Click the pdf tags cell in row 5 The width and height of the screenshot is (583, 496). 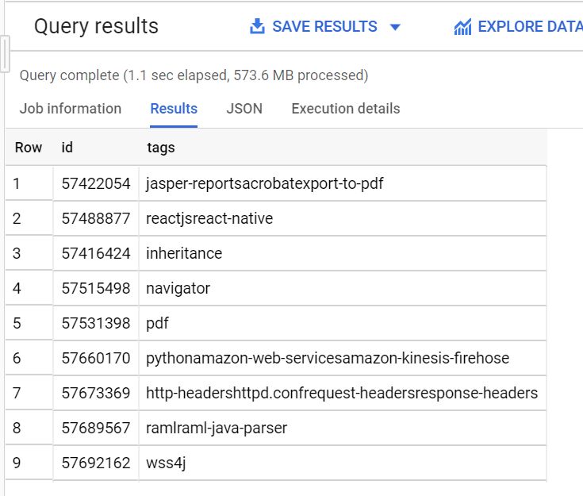coord(343,323)
